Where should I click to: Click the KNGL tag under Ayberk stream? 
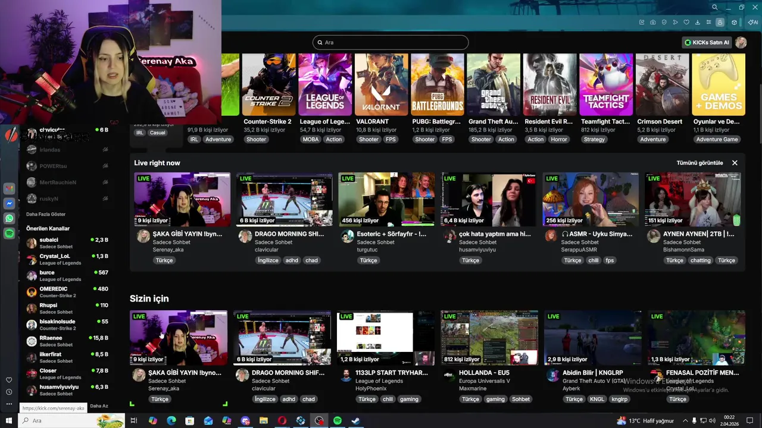coord(597,399)
